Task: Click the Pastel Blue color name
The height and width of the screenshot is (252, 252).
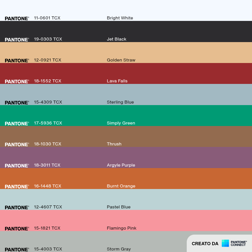Action: coord(119,207)
